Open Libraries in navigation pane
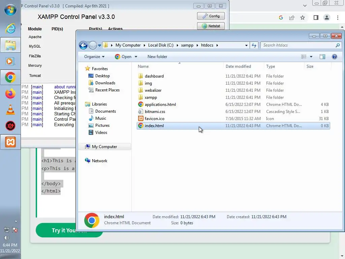The image size is (345, 259). [99, 104]
